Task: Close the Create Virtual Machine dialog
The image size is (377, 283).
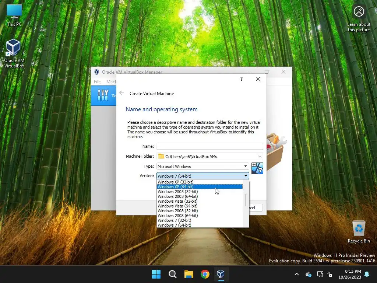Action: pos(258,79)
